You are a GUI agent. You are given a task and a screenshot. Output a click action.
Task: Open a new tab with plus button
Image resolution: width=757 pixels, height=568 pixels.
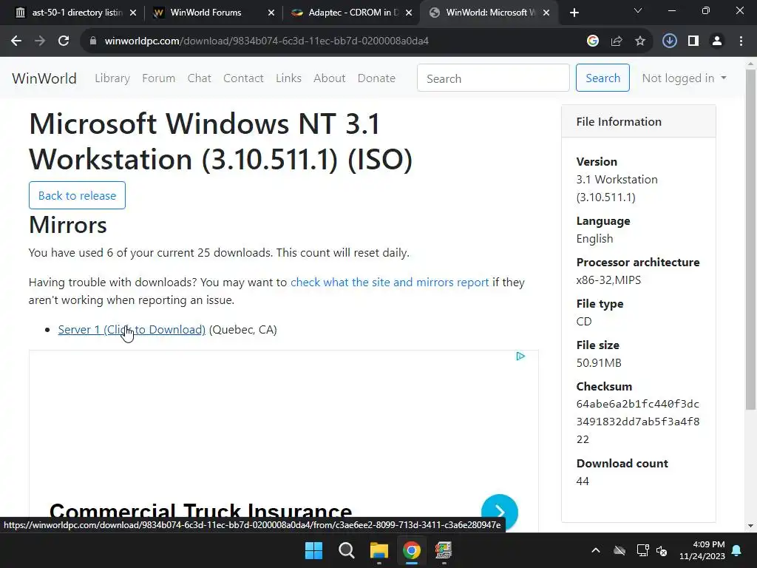click(574, 13)
